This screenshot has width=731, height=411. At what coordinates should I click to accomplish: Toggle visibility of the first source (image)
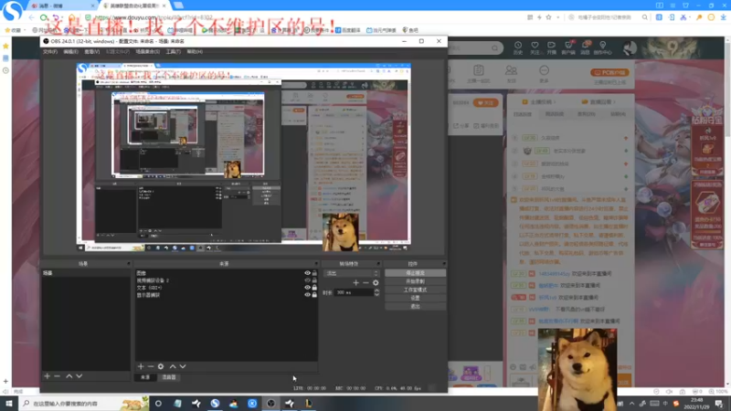click(307, 273)
